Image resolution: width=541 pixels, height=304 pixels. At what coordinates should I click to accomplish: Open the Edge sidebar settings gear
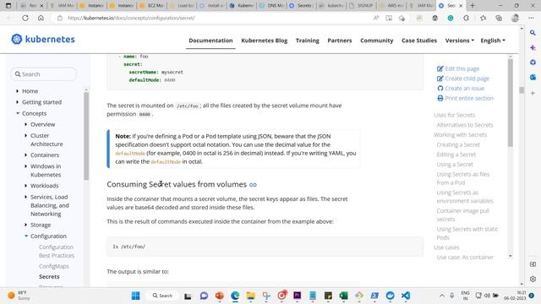(533, 279)
